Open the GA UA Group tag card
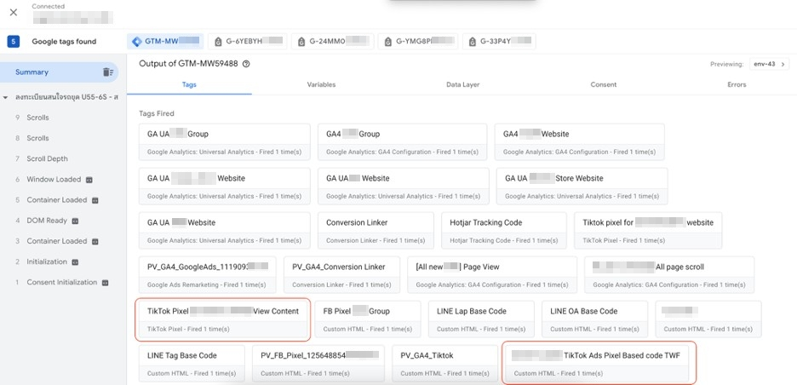This screenshot has width=797, height=385. pos(225,142)
